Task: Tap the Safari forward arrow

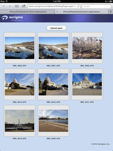Action: click(10, 6)
